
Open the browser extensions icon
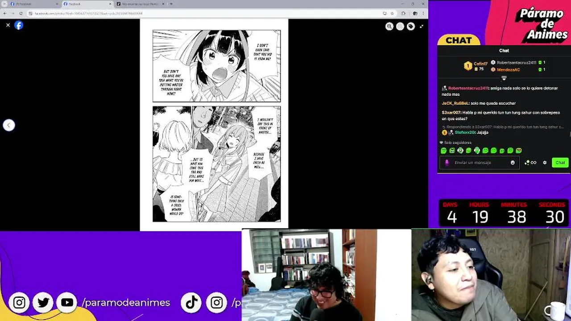point(403,13)
